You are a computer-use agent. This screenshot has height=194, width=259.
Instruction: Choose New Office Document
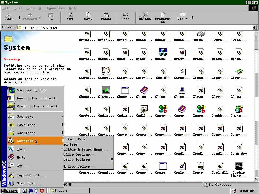pyautogui.click(x=35, y=98)
